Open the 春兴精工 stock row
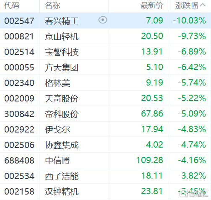 pos(105,21)
